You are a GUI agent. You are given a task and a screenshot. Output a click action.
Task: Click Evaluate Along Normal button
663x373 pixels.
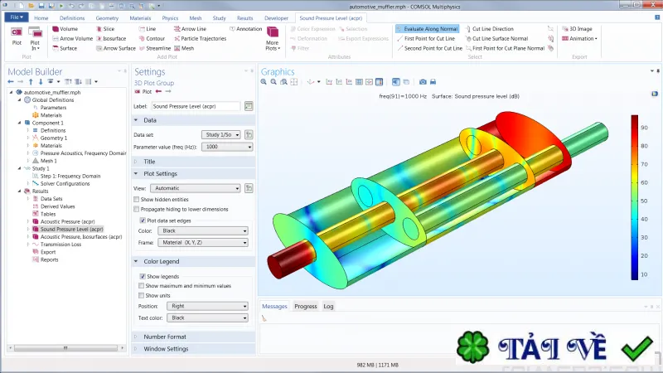click(x=427, y=29)
